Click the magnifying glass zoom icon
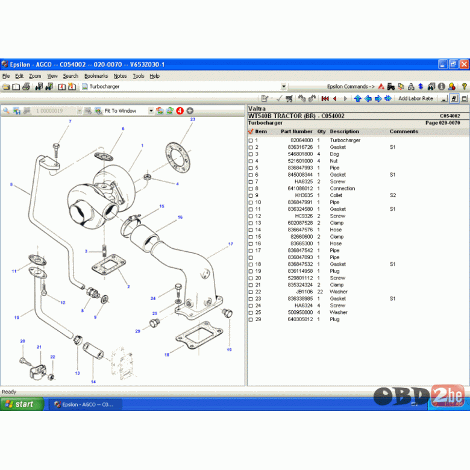This screenshot has height=470, width=470. click(6, 111)
